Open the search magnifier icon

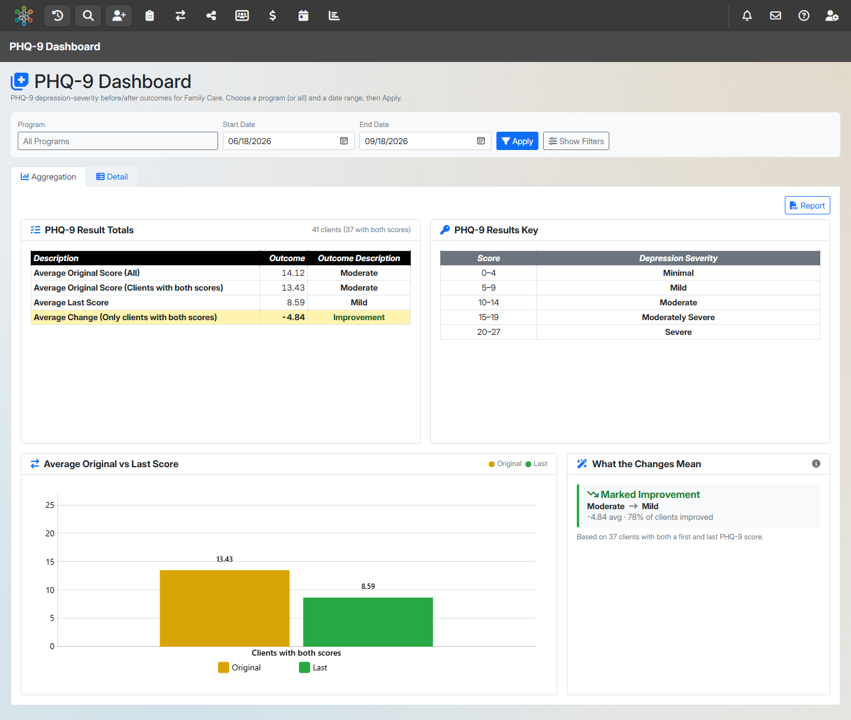[88, 16]
